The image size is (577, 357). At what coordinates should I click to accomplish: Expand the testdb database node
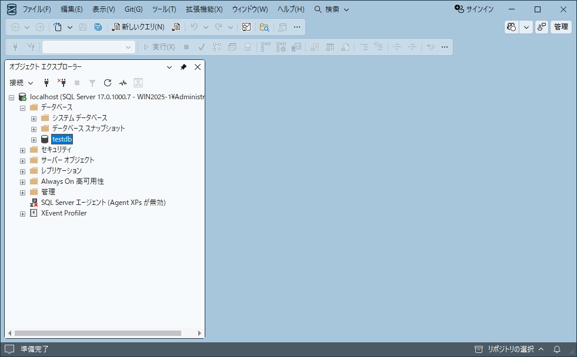click(x=34, y=139)
